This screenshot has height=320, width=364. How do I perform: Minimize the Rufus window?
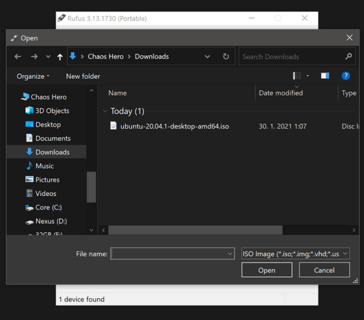[252, 18]
